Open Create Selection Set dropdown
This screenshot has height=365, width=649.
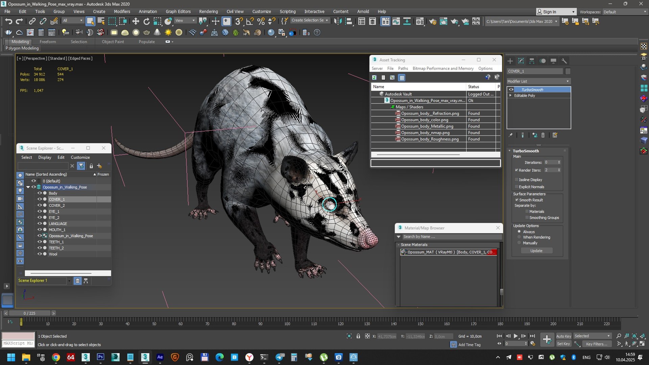coord(310,20)
